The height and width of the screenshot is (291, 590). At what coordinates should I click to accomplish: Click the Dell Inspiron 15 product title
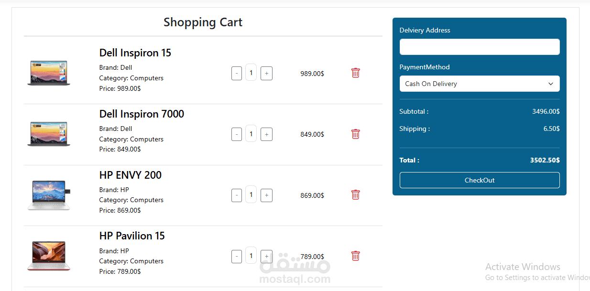point(135,53)
